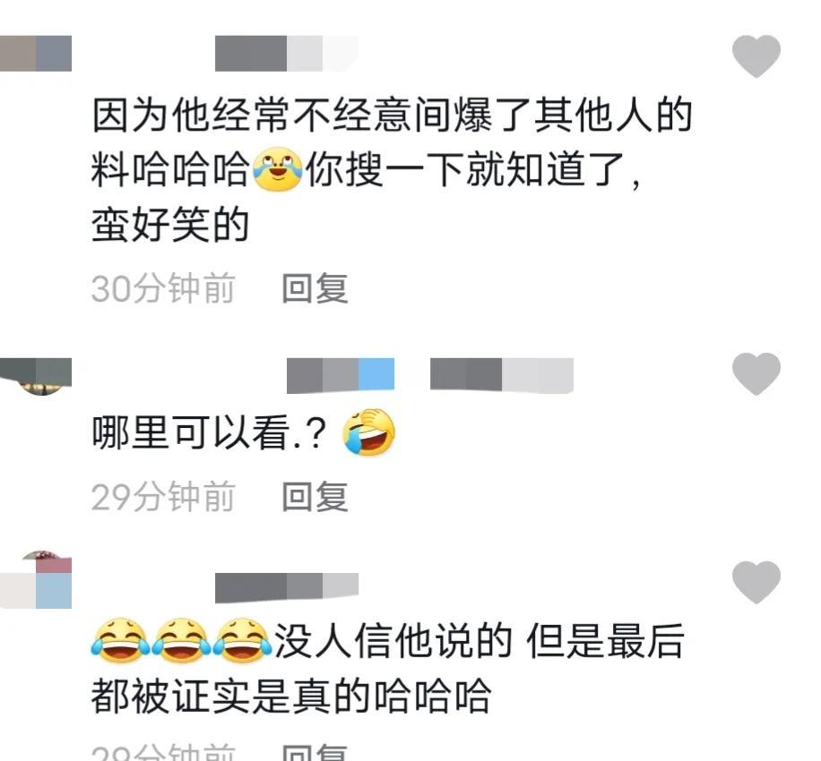Like the 没人信他说的 comment

(x=756, y=582)
